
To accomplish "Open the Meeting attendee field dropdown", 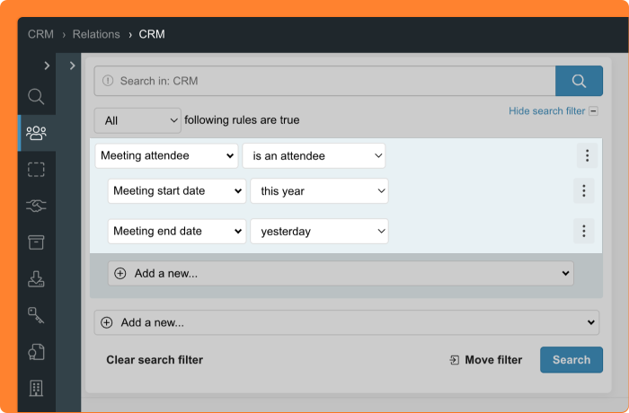I will point(166,155).
